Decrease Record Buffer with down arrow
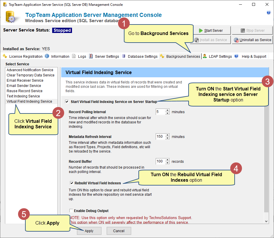Screen dimensions: 274x238 (x=167, y=163)
